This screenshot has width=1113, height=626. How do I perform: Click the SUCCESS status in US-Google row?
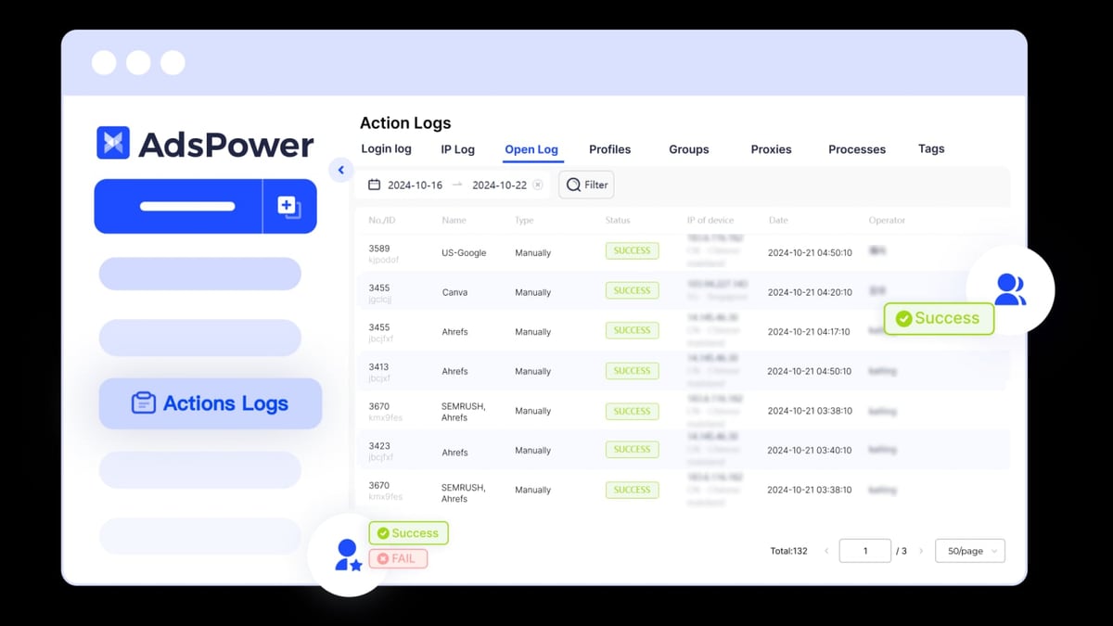(632, 250)
